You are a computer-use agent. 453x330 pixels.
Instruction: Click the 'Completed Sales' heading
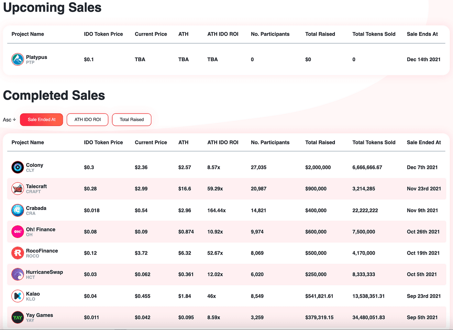pos(54,95)
